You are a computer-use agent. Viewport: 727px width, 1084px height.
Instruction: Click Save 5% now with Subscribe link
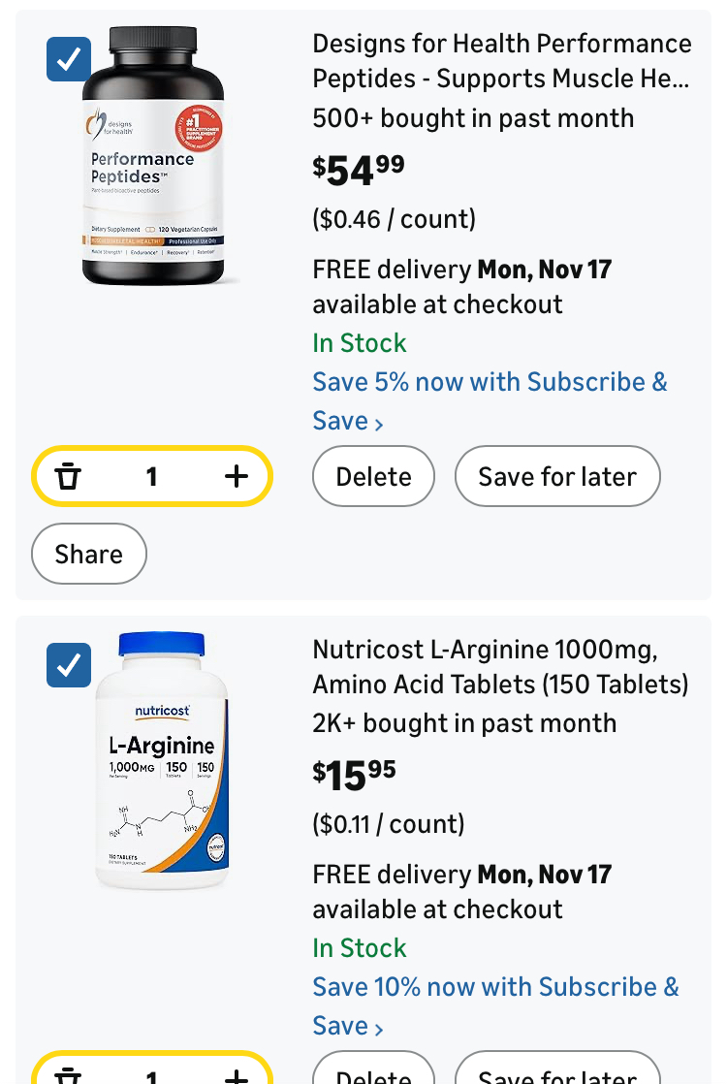490,382
